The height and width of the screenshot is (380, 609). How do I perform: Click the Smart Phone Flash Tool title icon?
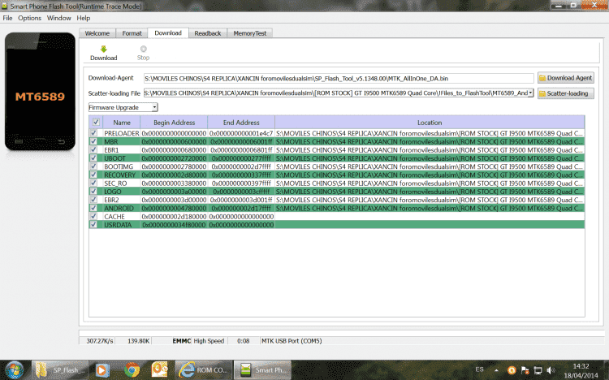coord(5,6)
